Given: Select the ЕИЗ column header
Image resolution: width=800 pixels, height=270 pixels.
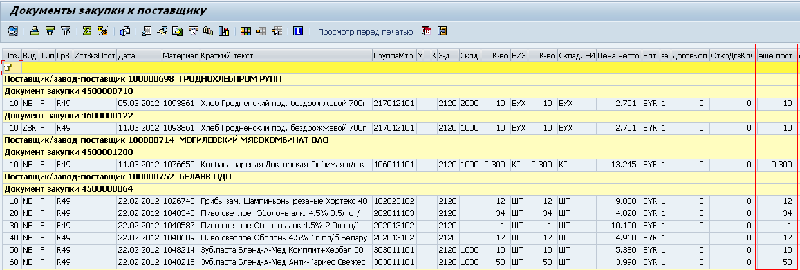Looking at the screenshot, I should click(519, 56).
